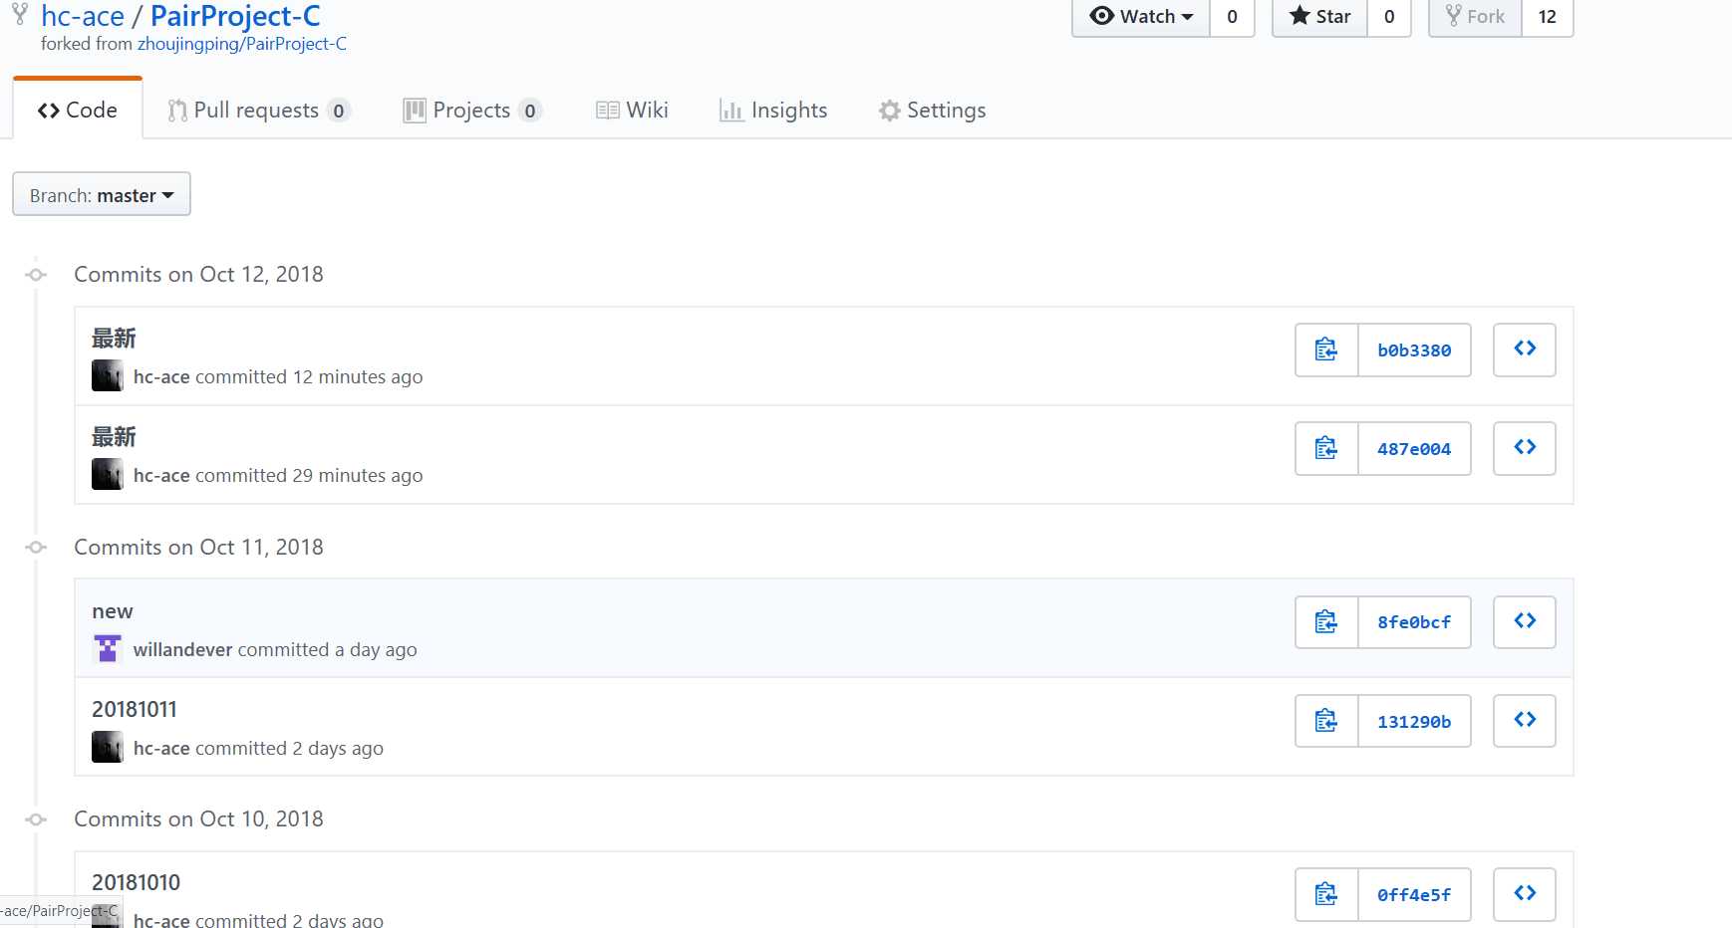Click willandever avatar image
Image resolution: width=1732 pixels, height=928 pixels.
click(108, 649)
